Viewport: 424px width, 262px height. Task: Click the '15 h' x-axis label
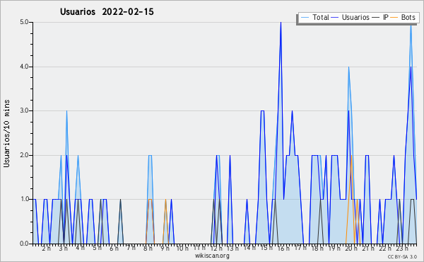[266, 248]
